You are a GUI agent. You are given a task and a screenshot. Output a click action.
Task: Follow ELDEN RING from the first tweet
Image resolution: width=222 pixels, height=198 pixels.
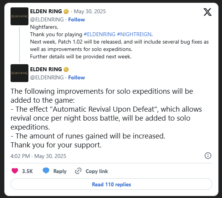pos(76,19)
